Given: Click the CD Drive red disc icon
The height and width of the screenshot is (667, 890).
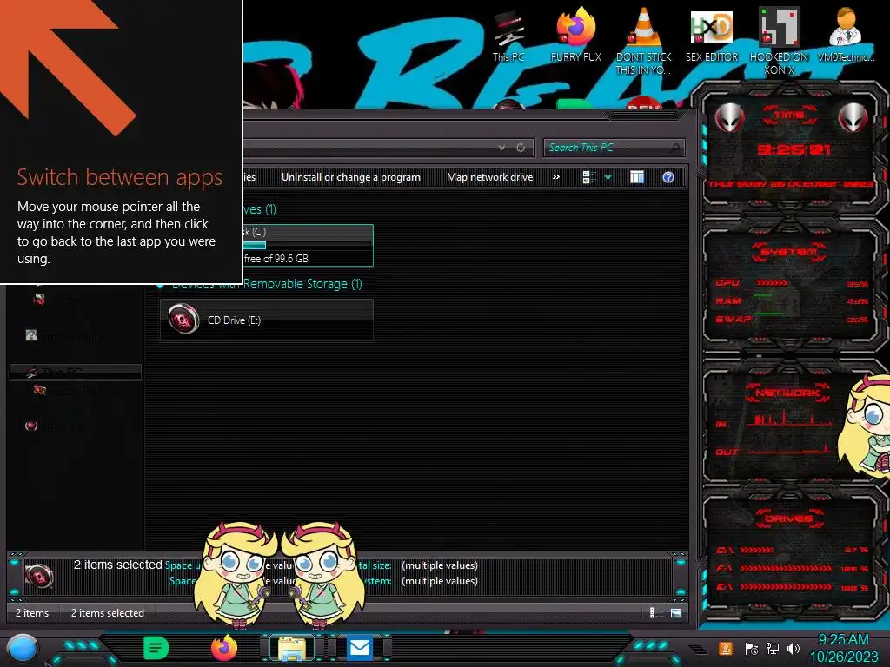Looking at the screenshot, I should click(x=183, y=320).
